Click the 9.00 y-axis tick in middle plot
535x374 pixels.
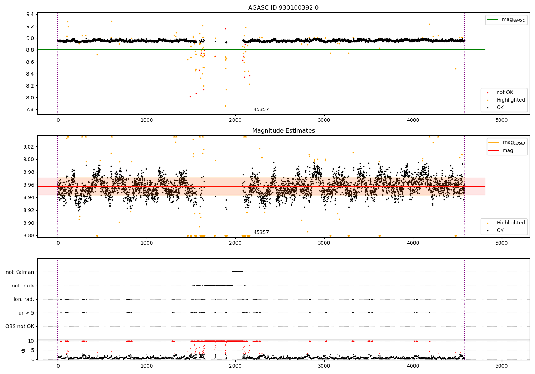point(29,160)
